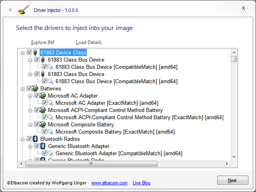Click the Load Details menu item
The image size is (256, 192).
point(89,42)
